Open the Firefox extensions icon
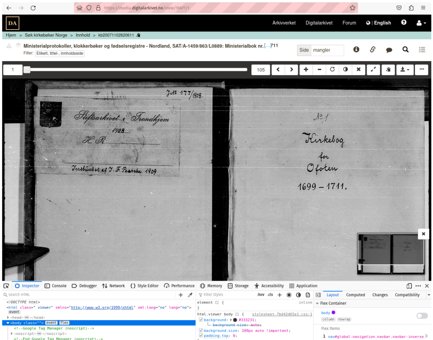Screen dimensions: 433x340 [x=411, y=8]
